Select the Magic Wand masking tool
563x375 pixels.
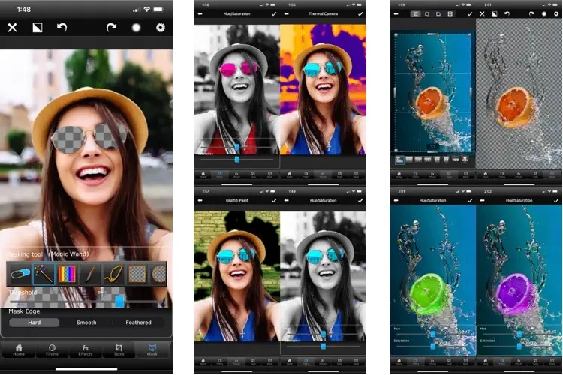click(44, 274)
